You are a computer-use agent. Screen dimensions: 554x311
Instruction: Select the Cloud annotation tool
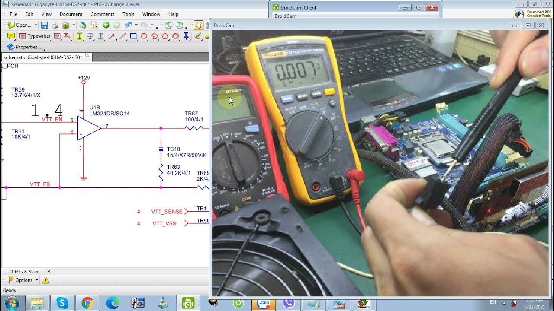(x=176, y=36)
